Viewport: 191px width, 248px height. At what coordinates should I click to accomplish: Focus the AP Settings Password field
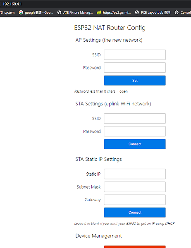135,67
